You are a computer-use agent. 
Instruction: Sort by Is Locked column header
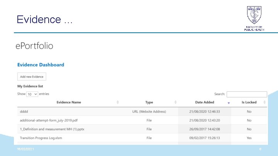[249, 102]
